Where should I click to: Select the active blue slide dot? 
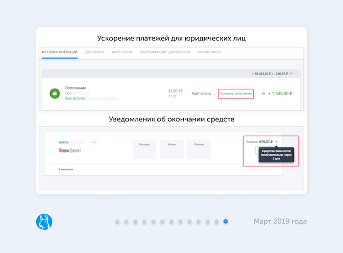(225, 222)
